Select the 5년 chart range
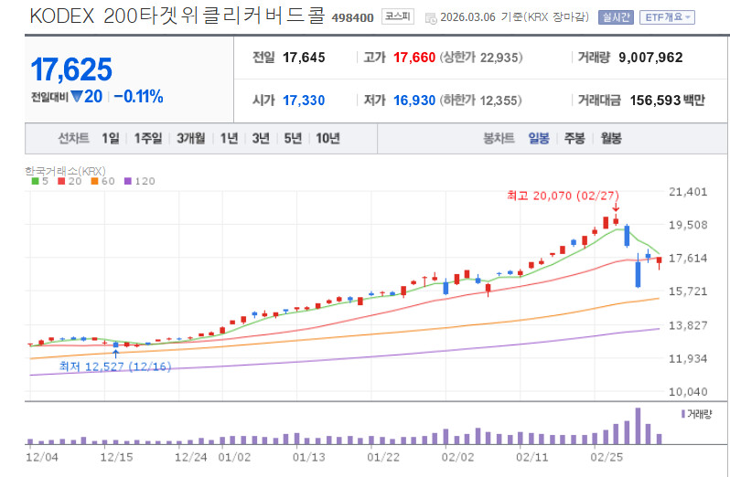 292,138
